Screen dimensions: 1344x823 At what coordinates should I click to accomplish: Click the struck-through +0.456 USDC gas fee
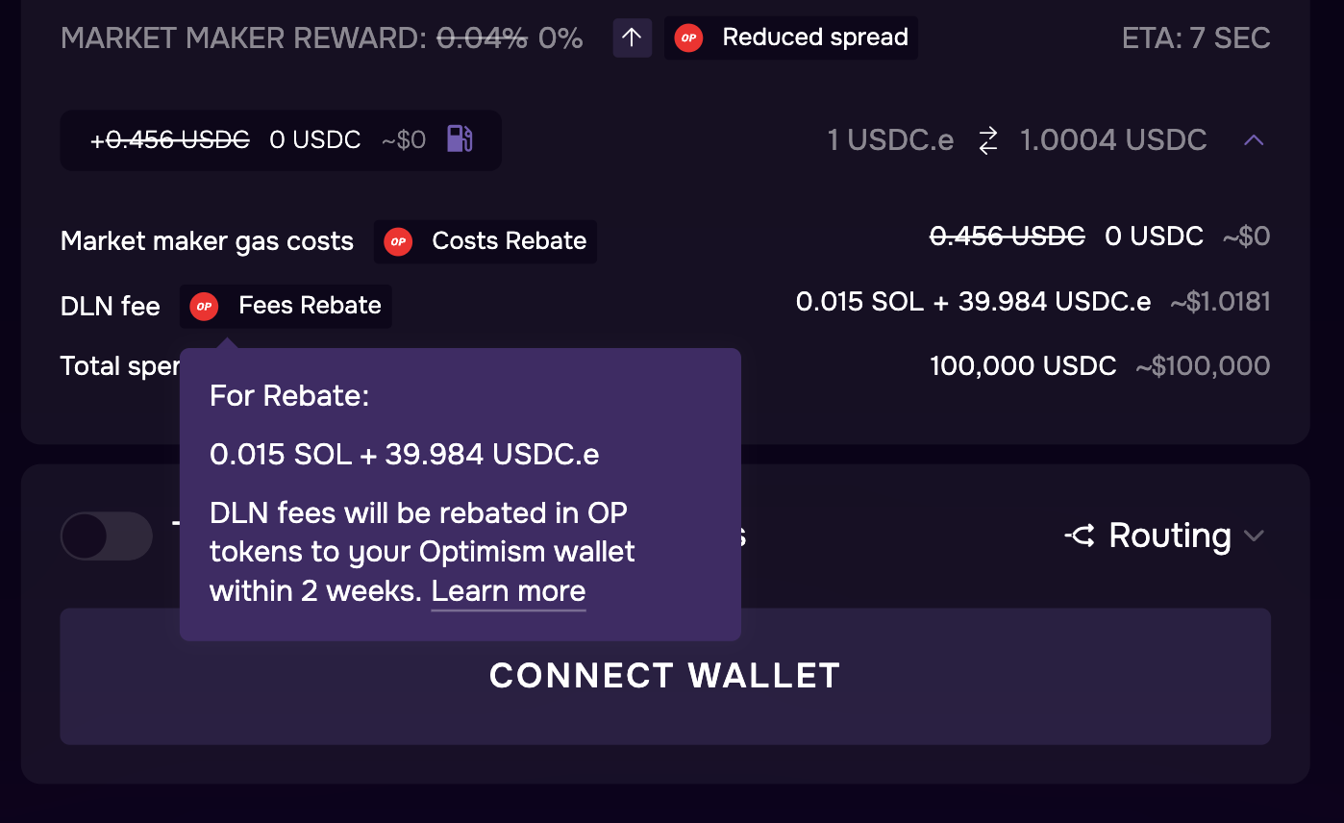click(x=170, y=140)
